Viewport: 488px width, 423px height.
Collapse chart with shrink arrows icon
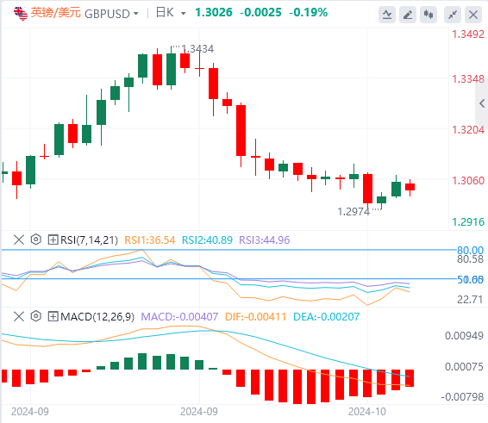453,15
